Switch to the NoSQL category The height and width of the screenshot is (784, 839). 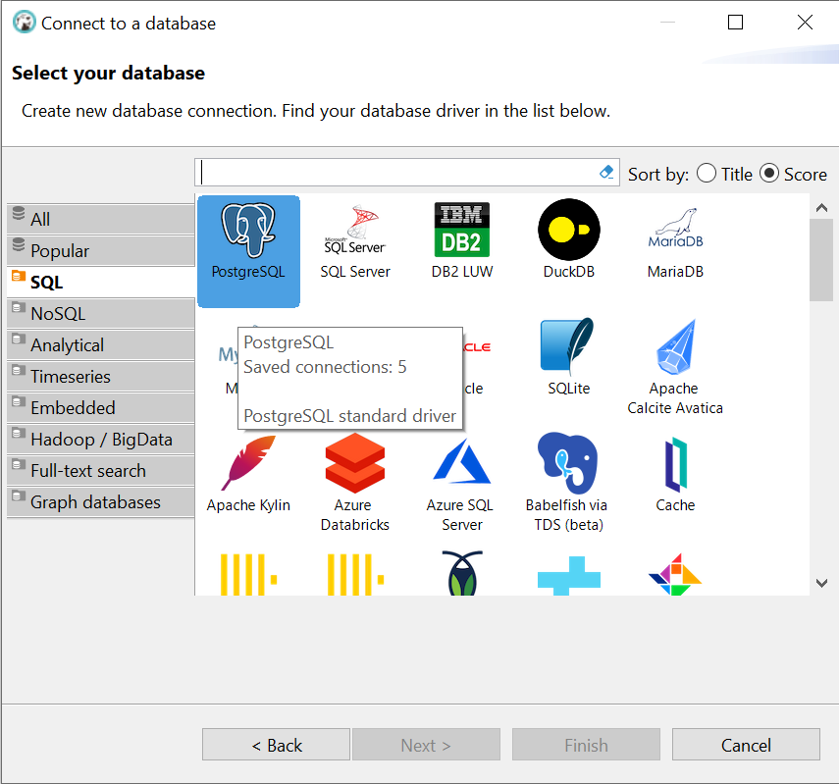pyautogui.click(x=101, y=314)
